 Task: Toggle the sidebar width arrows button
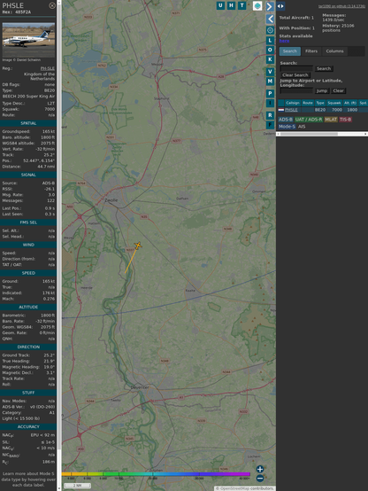[x=280, y=6]
